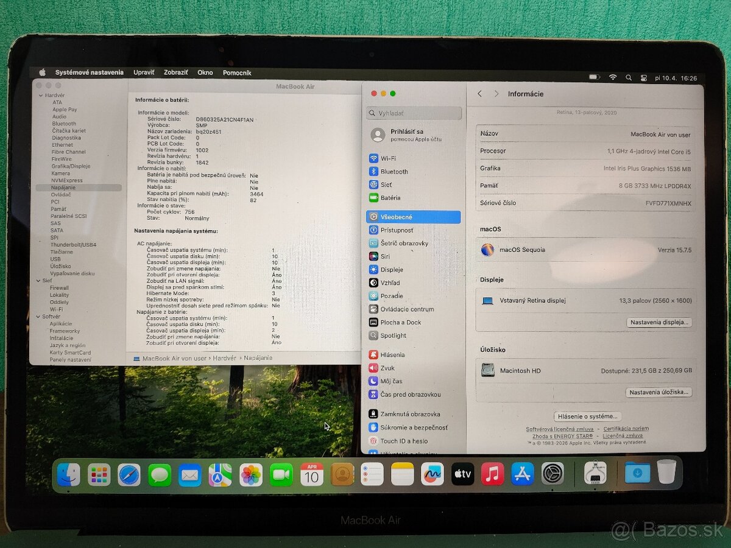Expand the Softvér tree section
This screenshot has height=548, width=731.
pyautogui.click(x=38, y=316)
